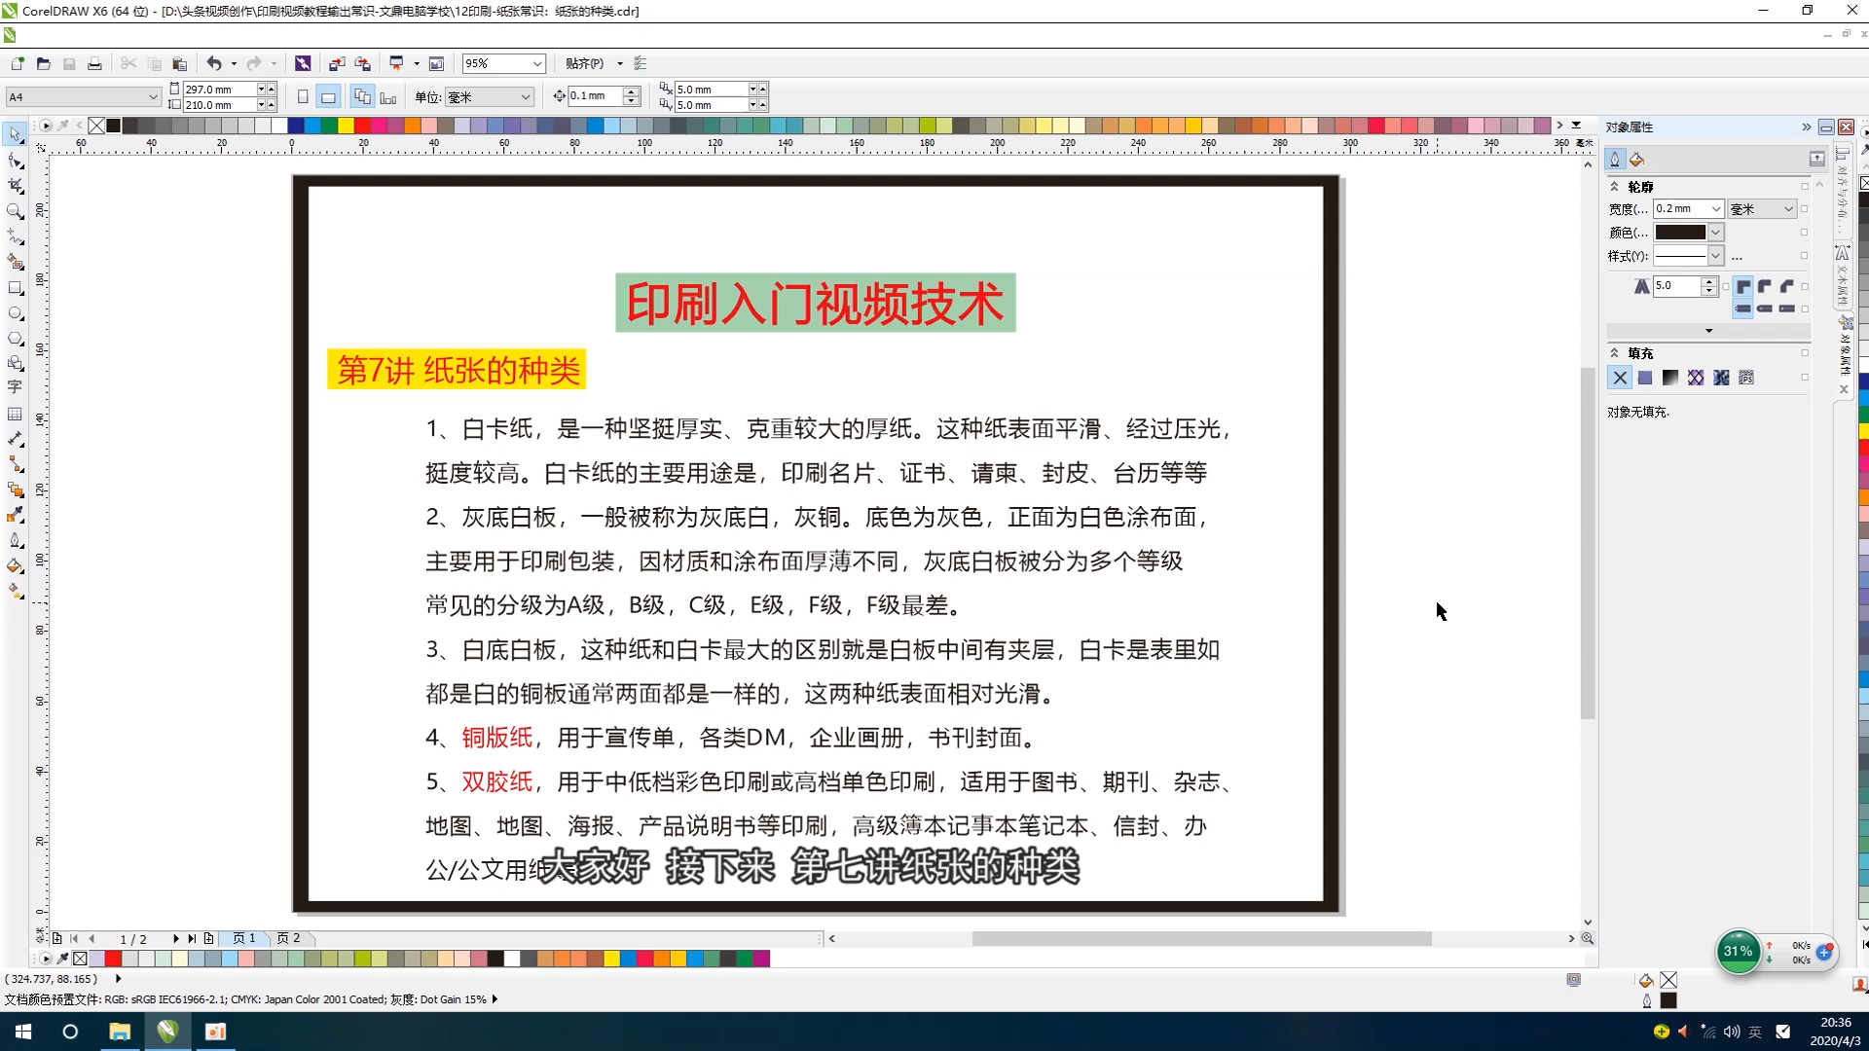The image size is (1869, 1051).
Task: Open the Options icon beside Snap To
Action: 641,63
